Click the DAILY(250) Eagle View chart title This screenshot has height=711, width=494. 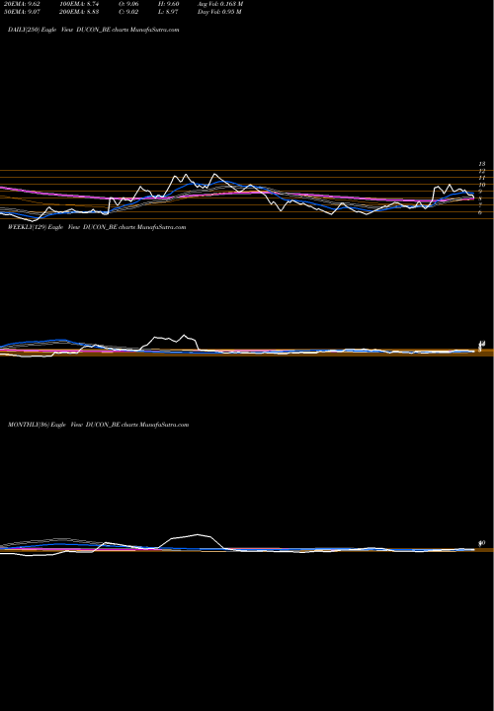(x=94, y=30)
